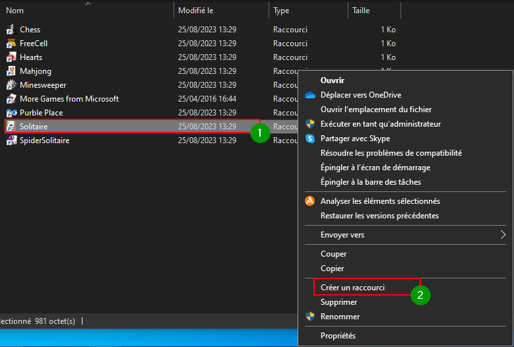This screenshot has height=347, width=514.
Task: Choose Couper in the context menu
Action: click(333, 254)
